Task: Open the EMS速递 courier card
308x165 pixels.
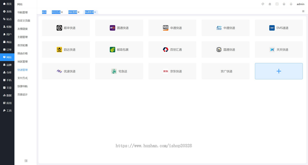Action: (x=279, y=28)
